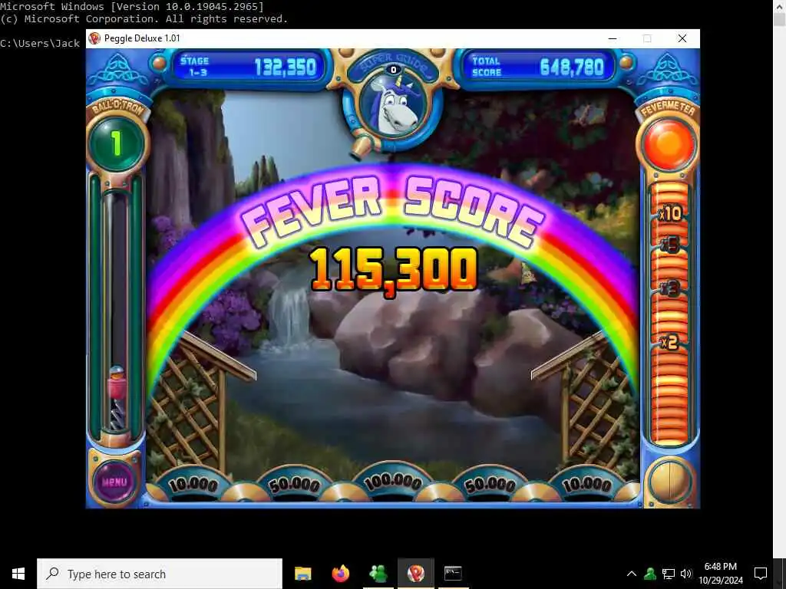Click the green Ball-O-Tron ball counter
Image resolution: width=786 pixels, height=589 pixels.
[x=117, y=143]
